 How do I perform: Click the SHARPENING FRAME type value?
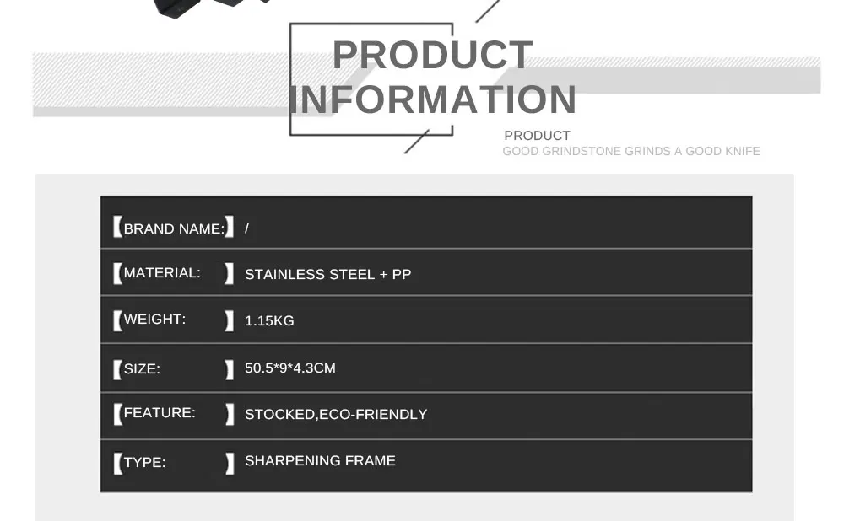[x=320, y=461]
